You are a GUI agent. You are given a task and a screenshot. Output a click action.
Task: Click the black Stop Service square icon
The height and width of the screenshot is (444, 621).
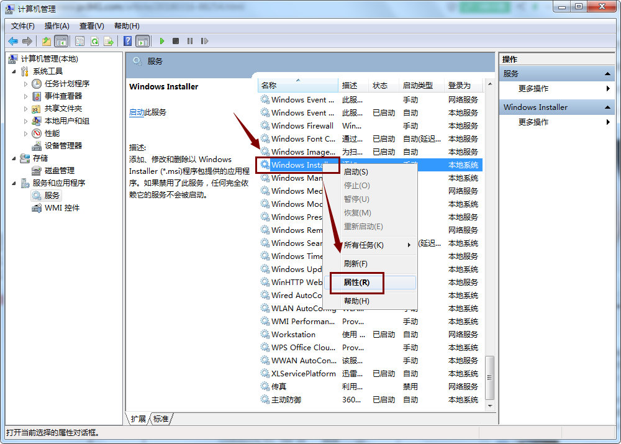pos(176,41)
